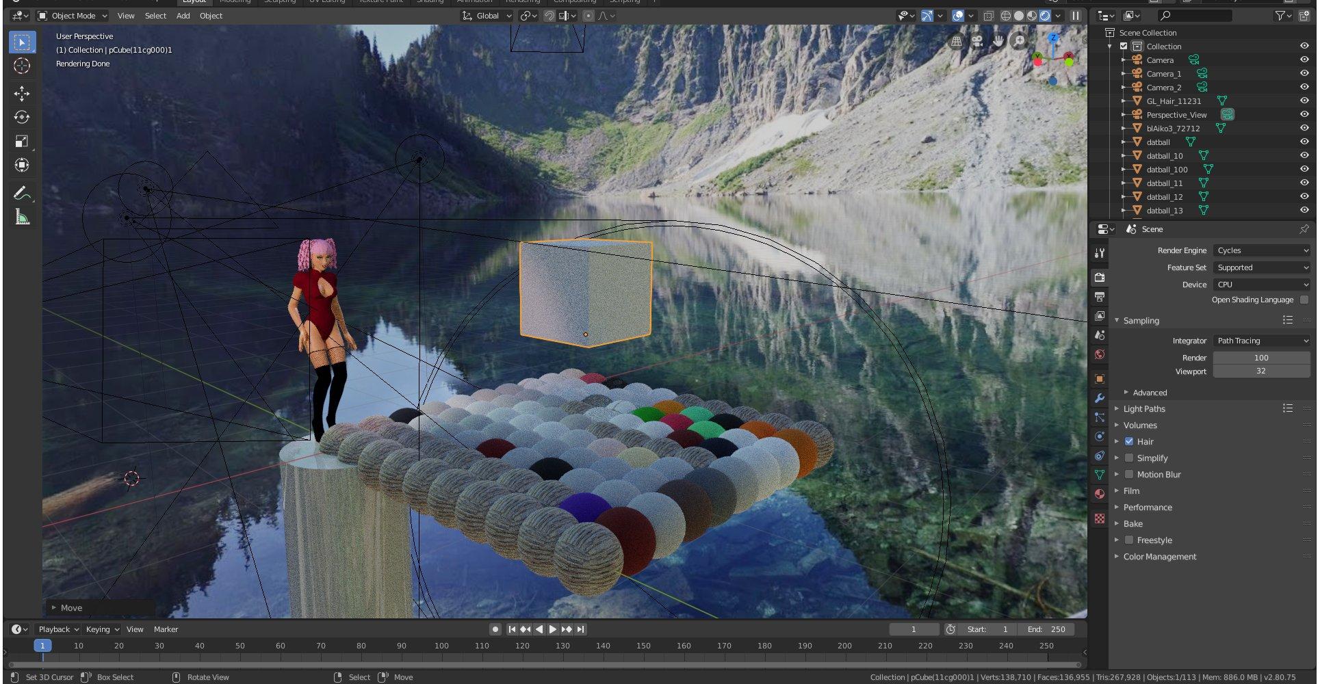The width and height of the screenshot is (1320, 684).
Task: Open the viewport Object menu
Action: (x=211, y=16)
